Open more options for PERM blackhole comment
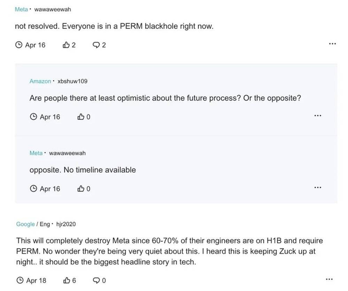The width and height of the screenshot is (348, 291). coord(333,44)
